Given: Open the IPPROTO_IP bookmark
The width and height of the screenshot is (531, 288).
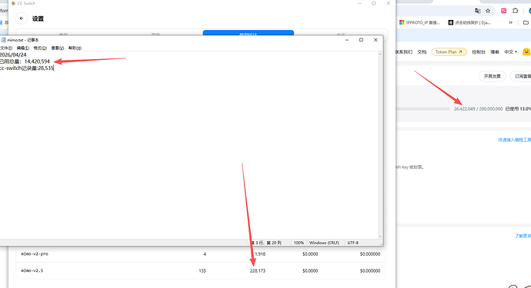Looking at the screenshot, I should [x=419, y=22].
